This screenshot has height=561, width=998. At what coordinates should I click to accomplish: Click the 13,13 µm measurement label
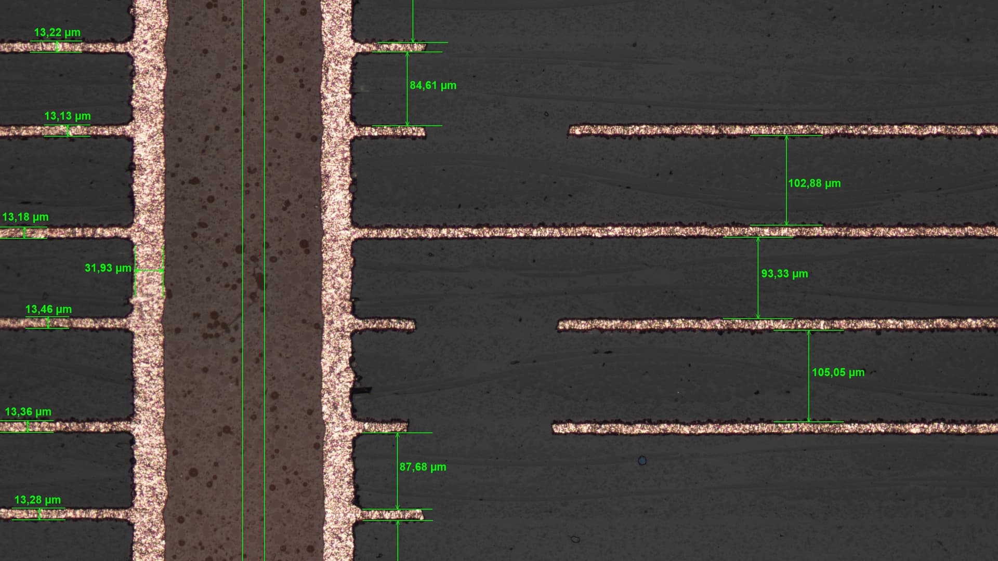coord(68,116)
